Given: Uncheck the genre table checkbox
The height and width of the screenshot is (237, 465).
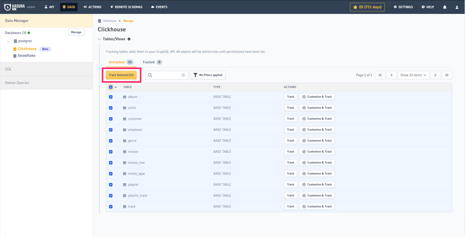Looking at the screenshot, I should 111,141.
